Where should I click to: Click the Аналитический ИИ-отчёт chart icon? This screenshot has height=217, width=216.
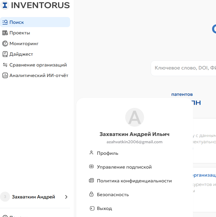pos(5,76)
